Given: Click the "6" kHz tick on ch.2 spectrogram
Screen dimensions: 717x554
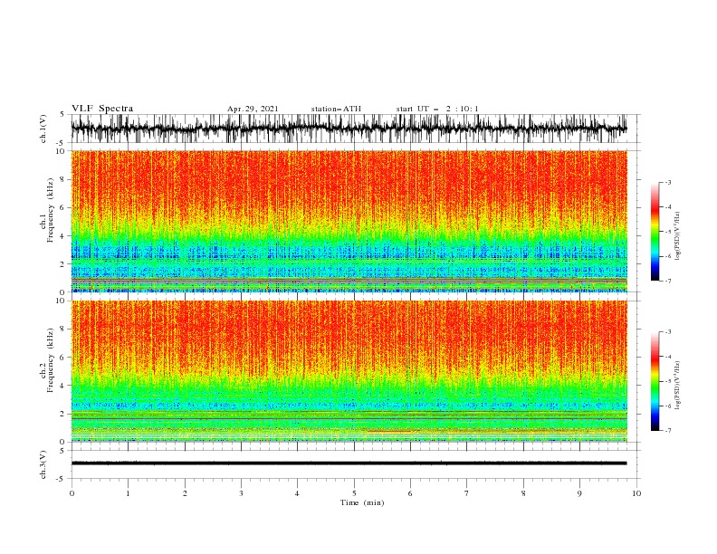Looking at the screenshot, I should [x=63, y=358].
